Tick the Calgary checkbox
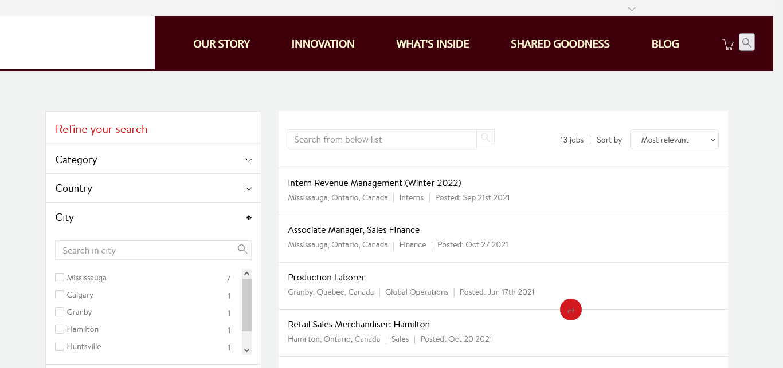This screenshot has height=368, width=783. 60,295
